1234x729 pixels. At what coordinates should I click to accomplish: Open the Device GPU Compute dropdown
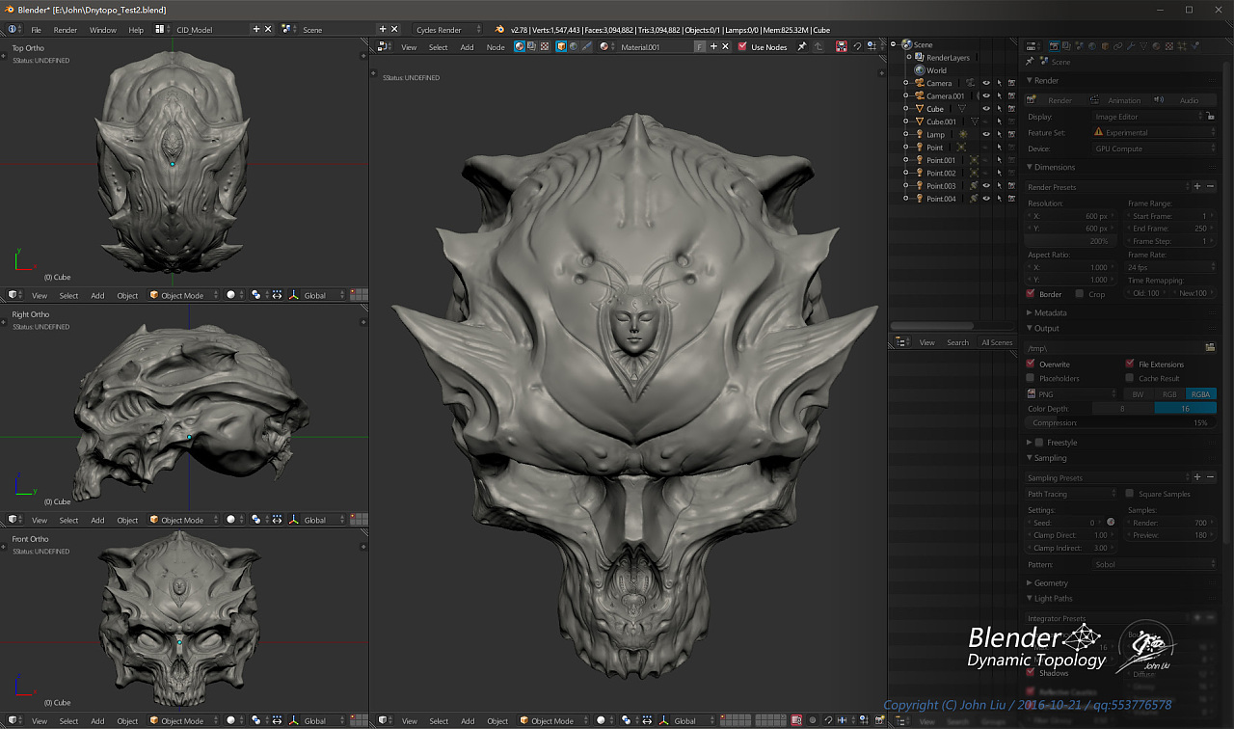(1154, 149)
